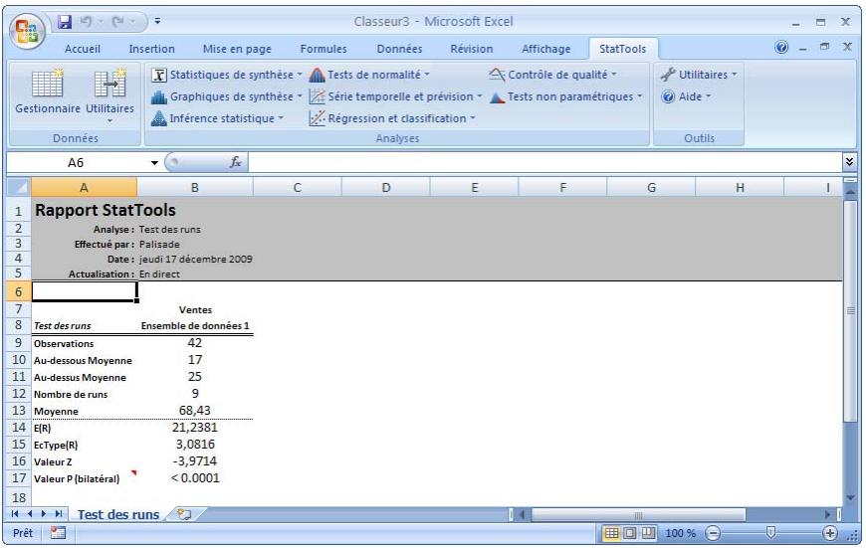Select column B header

point(194,188)
